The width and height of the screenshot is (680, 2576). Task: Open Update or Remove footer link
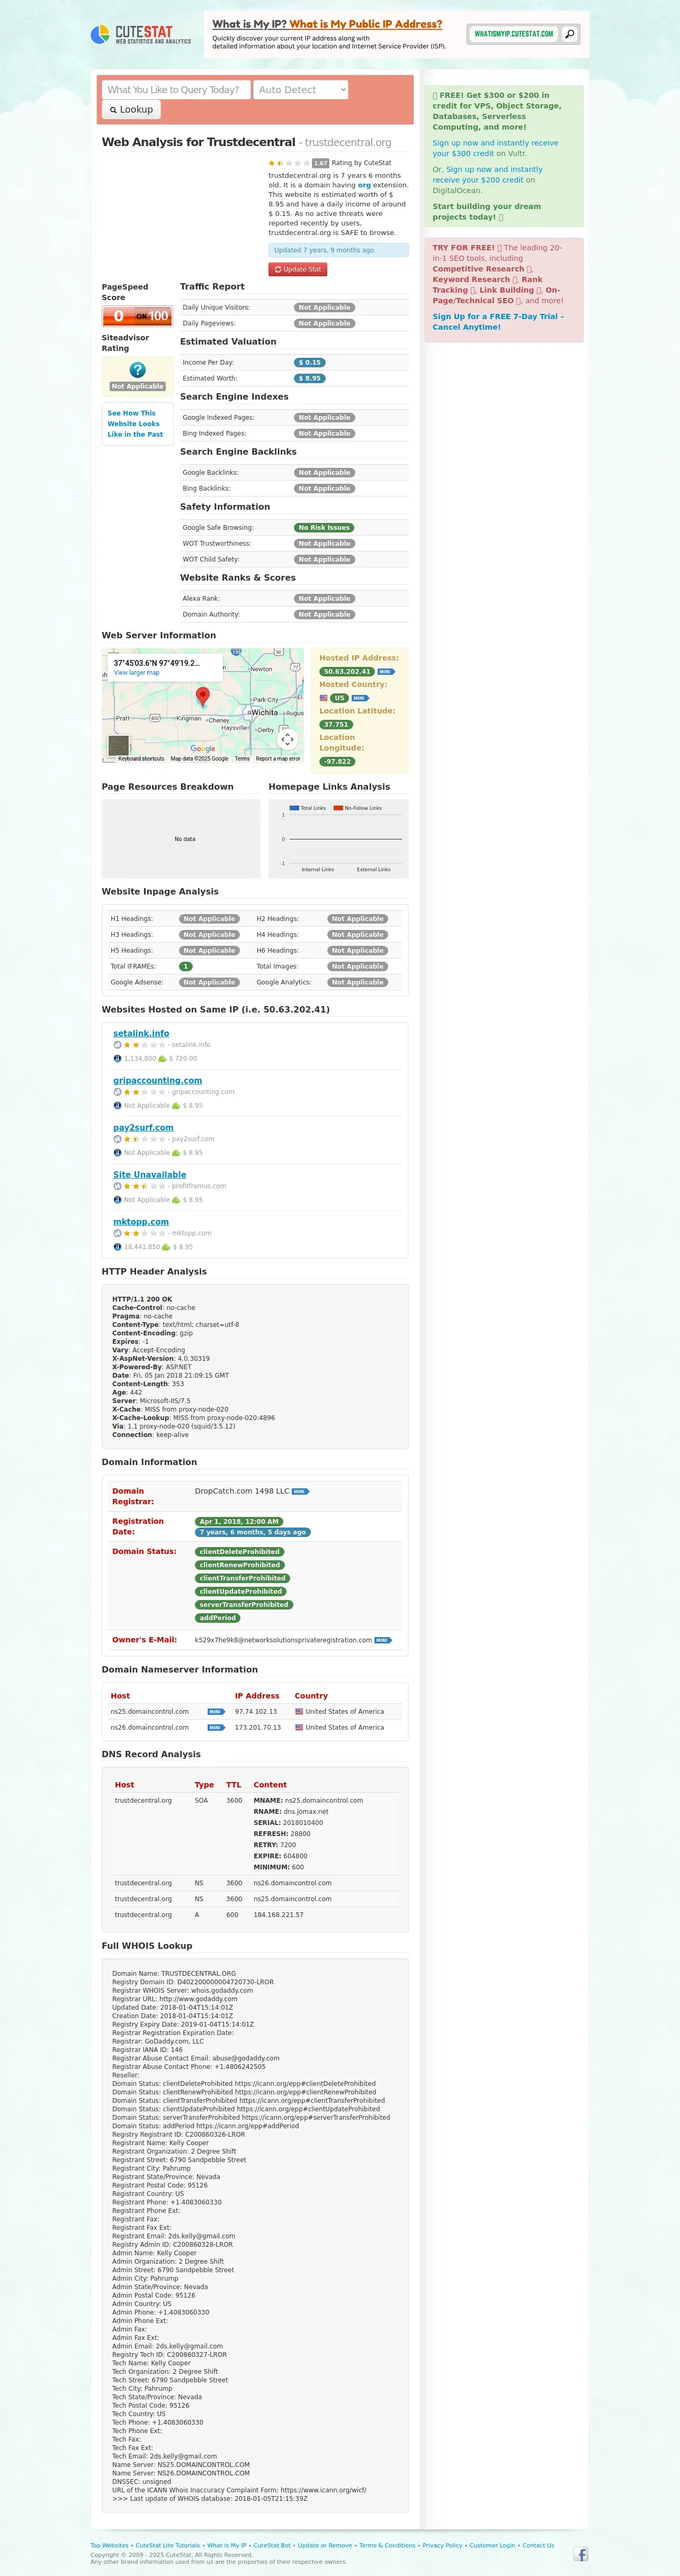click(325, 2545)
